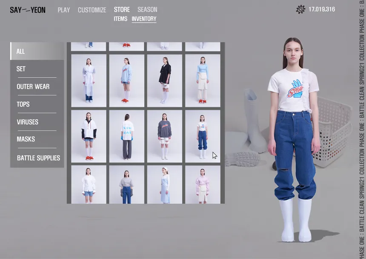Select the STORE menu
The width and height of the screenshot is (366, 259).
(122, 9)
